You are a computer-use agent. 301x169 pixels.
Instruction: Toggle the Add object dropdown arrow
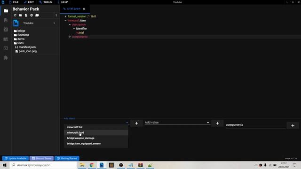tap(127, 123)
